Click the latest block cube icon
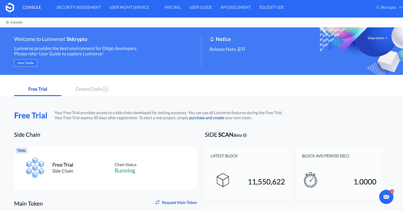 point(223,180)
